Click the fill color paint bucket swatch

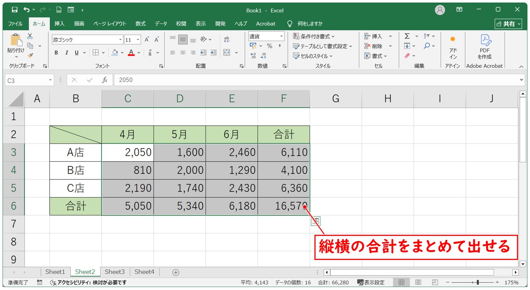pos(115,53)
